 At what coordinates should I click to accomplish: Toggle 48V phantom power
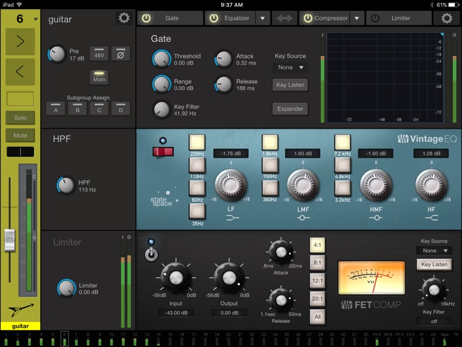pyautogui.click(x=99, y=54)
